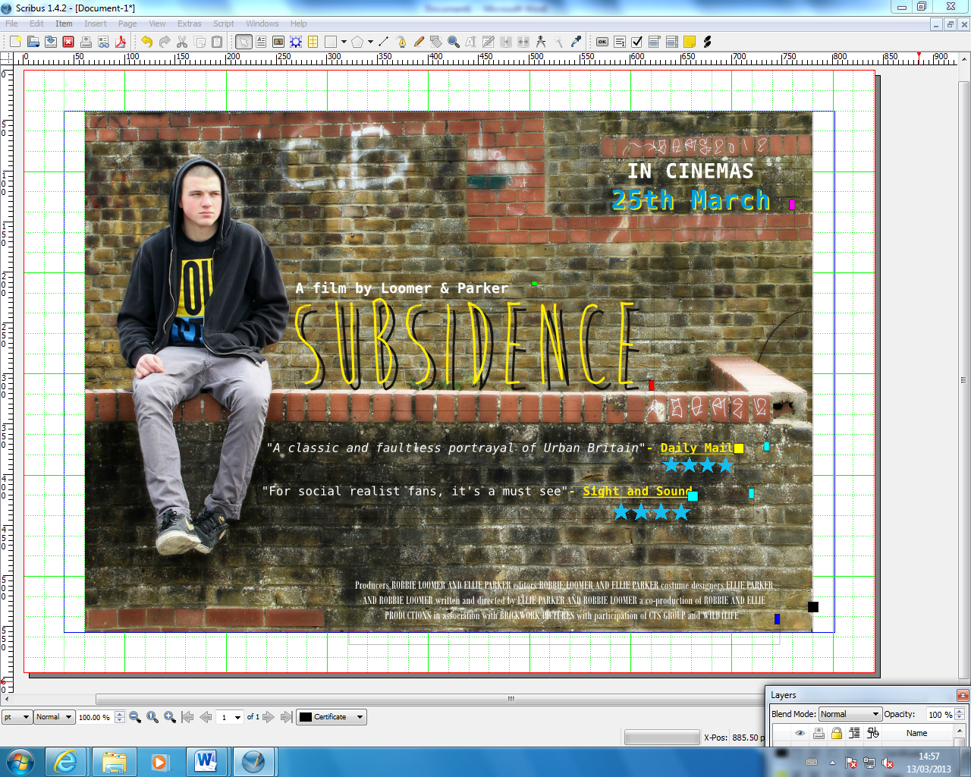Click the zoom in magnifier in status bar
Screen dimensions: 971x777
coord(170,717)
